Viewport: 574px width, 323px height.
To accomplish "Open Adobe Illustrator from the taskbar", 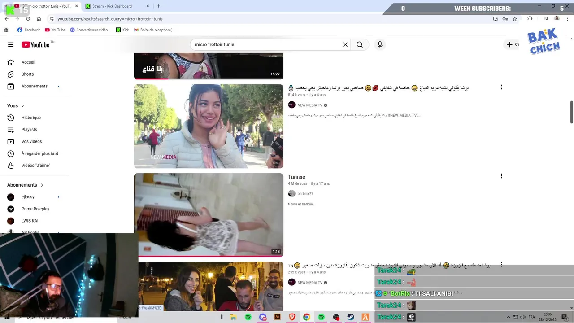I will coord(277,317).
